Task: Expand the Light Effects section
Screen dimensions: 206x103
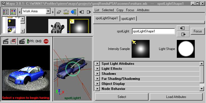Action: pyautogui.click(x=97, y=69)
